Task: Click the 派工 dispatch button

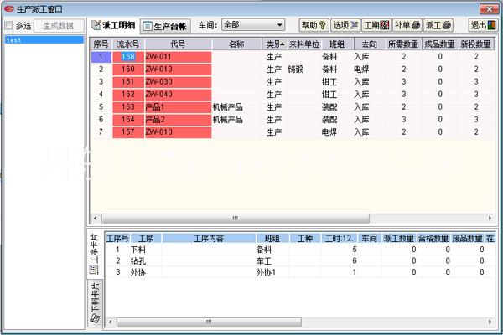Action: point(438,25)
